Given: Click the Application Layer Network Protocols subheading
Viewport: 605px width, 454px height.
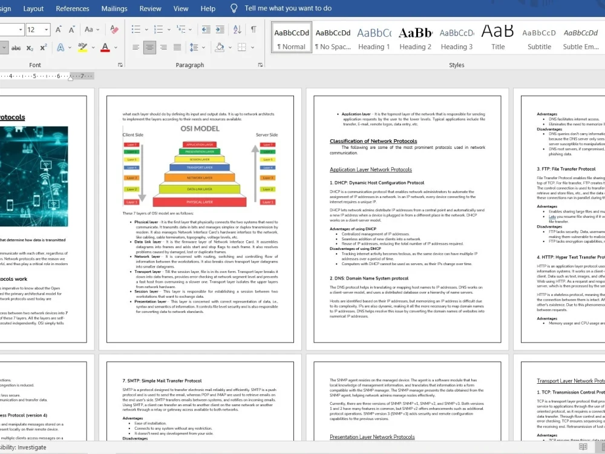Looking at the screenshot, I should [x=370, y=169].
